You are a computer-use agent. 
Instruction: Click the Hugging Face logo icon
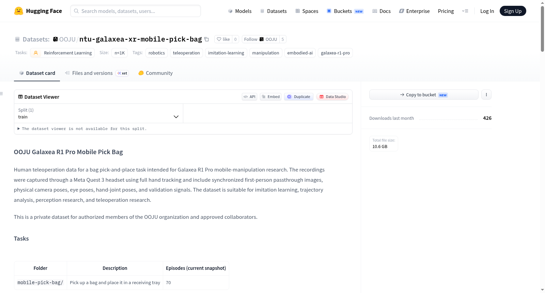pos(19,11)
